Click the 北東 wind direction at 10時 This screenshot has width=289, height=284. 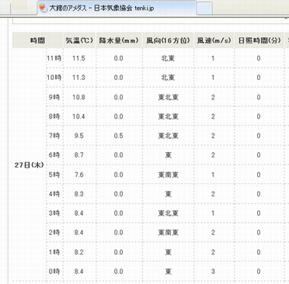tap(168, 78)
